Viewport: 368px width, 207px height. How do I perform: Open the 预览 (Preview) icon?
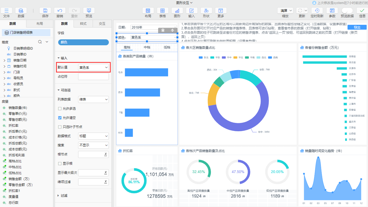tap(89, 11)
